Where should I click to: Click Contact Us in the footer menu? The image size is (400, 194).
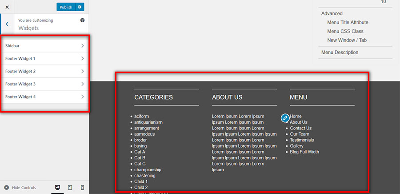click(300, 128)
